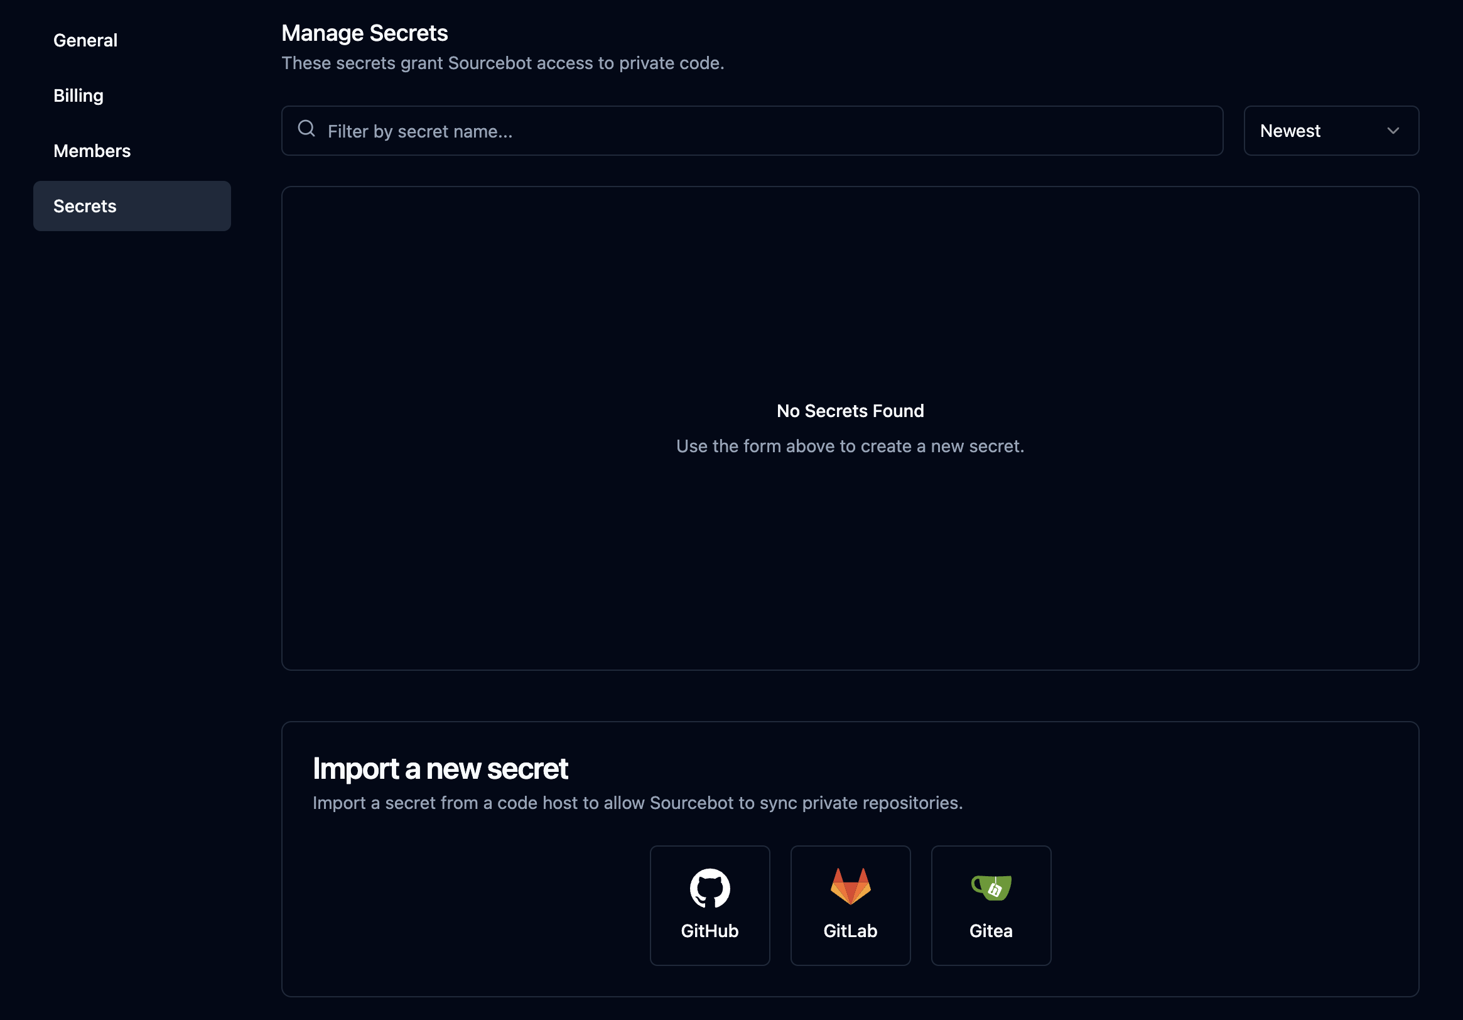Click the 'Manage Secrets' page heading

tap(364, 33)
